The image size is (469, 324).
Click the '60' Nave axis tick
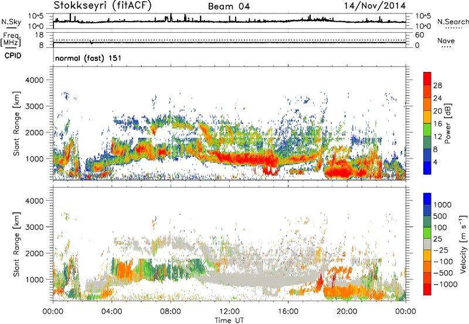click(x=419, y=35)
